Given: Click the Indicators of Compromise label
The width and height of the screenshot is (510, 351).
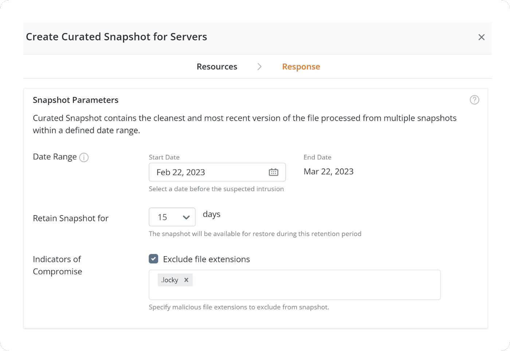Looking at the screenshot, I should (x=57, y=265).
